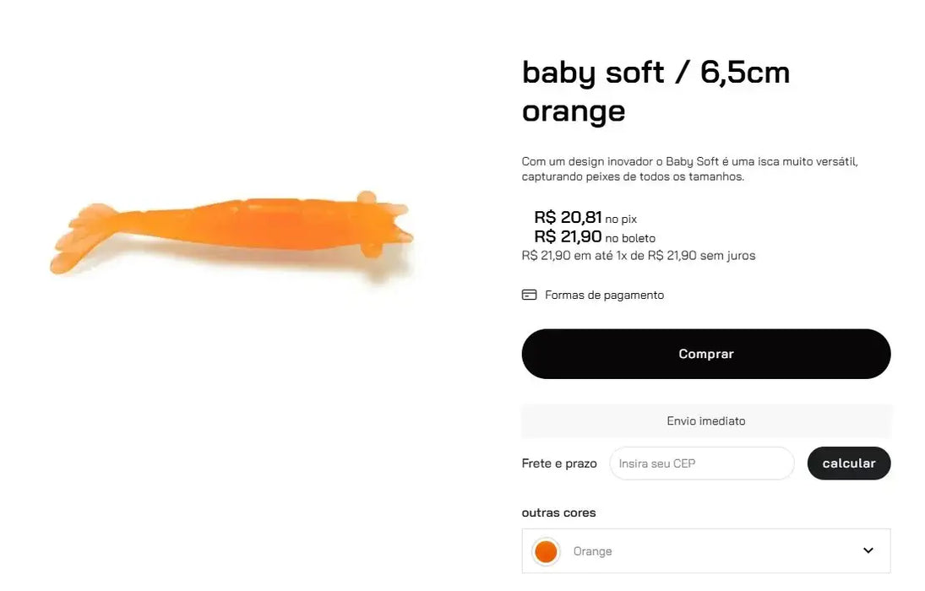
Task: Open Formas de pagamento link
Action: click(x=604, y=295)
